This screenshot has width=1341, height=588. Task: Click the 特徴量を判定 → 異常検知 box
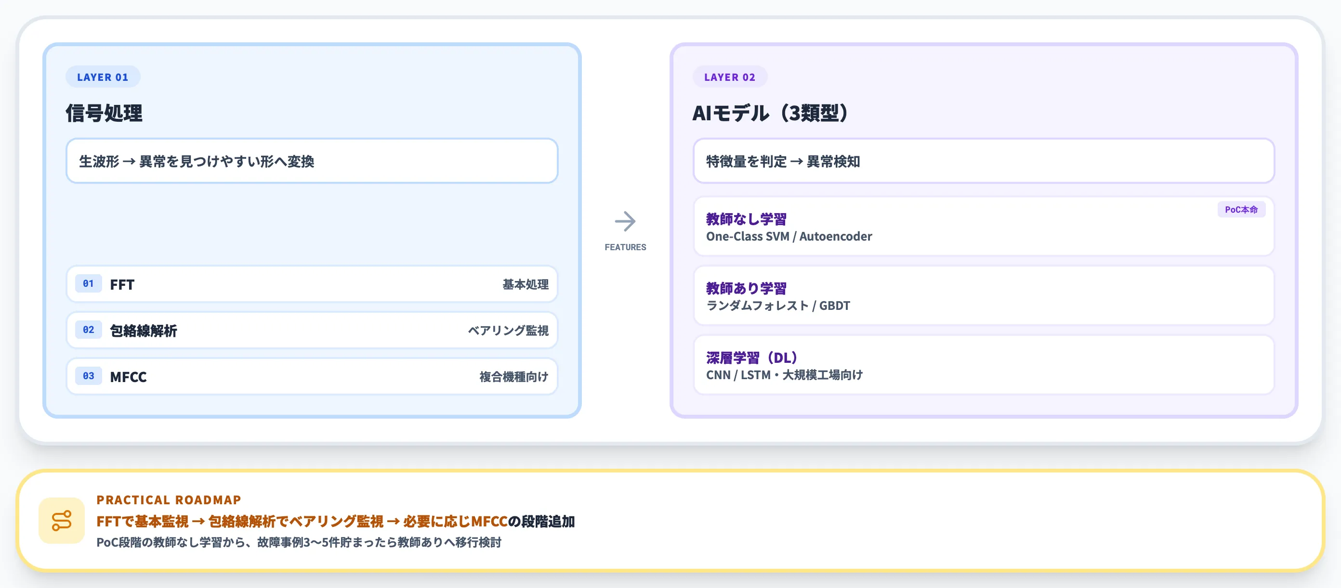(984, 161)
